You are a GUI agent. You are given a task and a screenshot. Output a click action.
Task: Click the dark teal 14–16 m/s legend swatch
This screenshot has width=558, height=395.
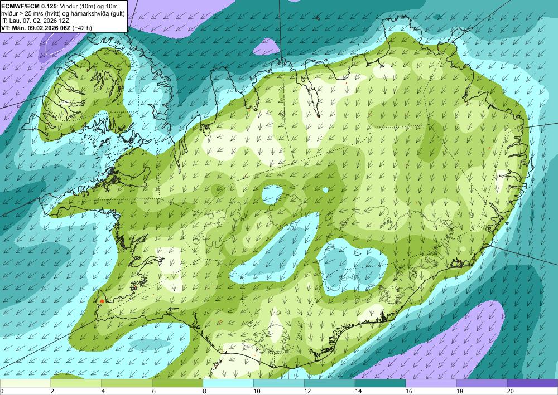[381, 383]
